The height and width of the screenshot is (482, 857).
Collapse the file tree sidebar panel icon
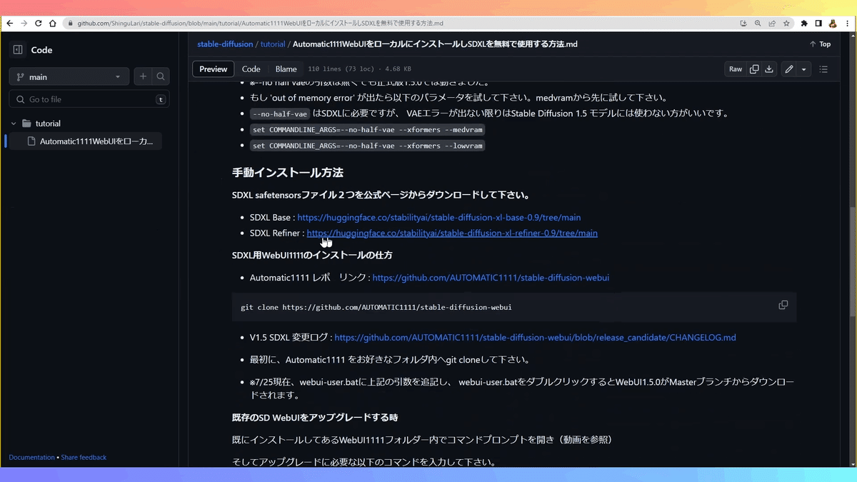(x=18, y=50)
